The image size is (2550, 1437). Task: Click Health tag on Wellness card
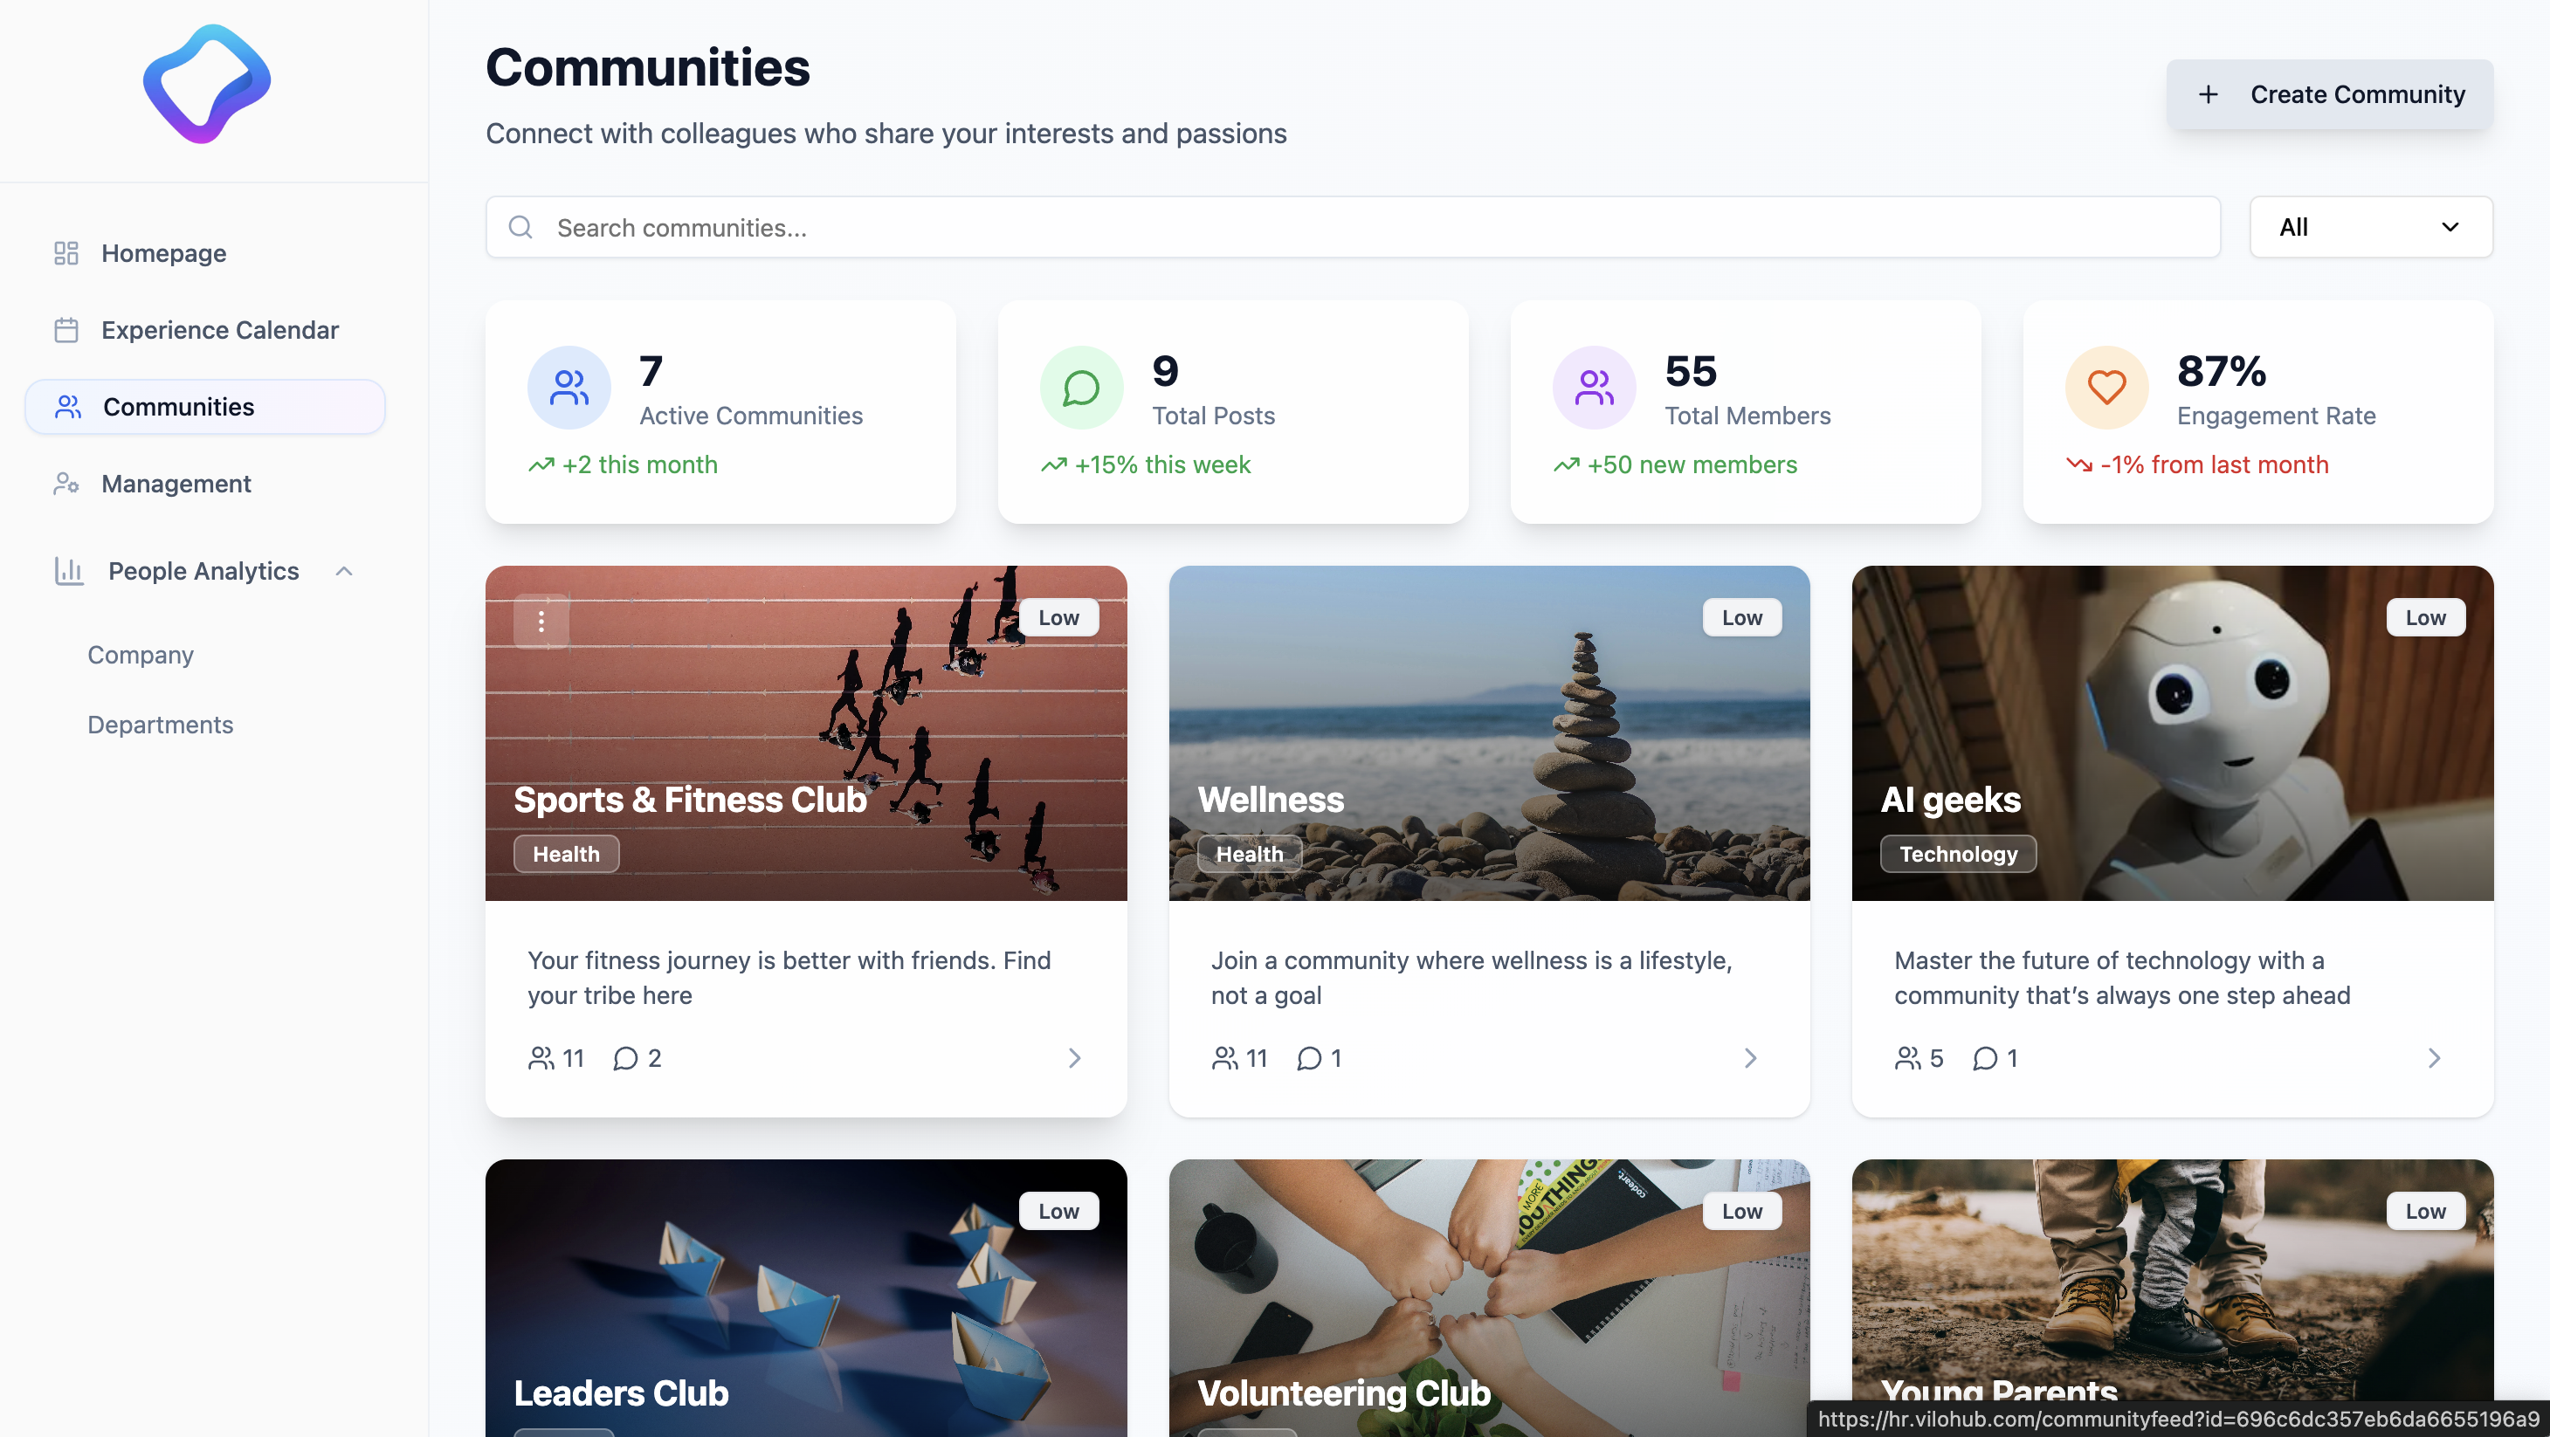click(1250, 853)
